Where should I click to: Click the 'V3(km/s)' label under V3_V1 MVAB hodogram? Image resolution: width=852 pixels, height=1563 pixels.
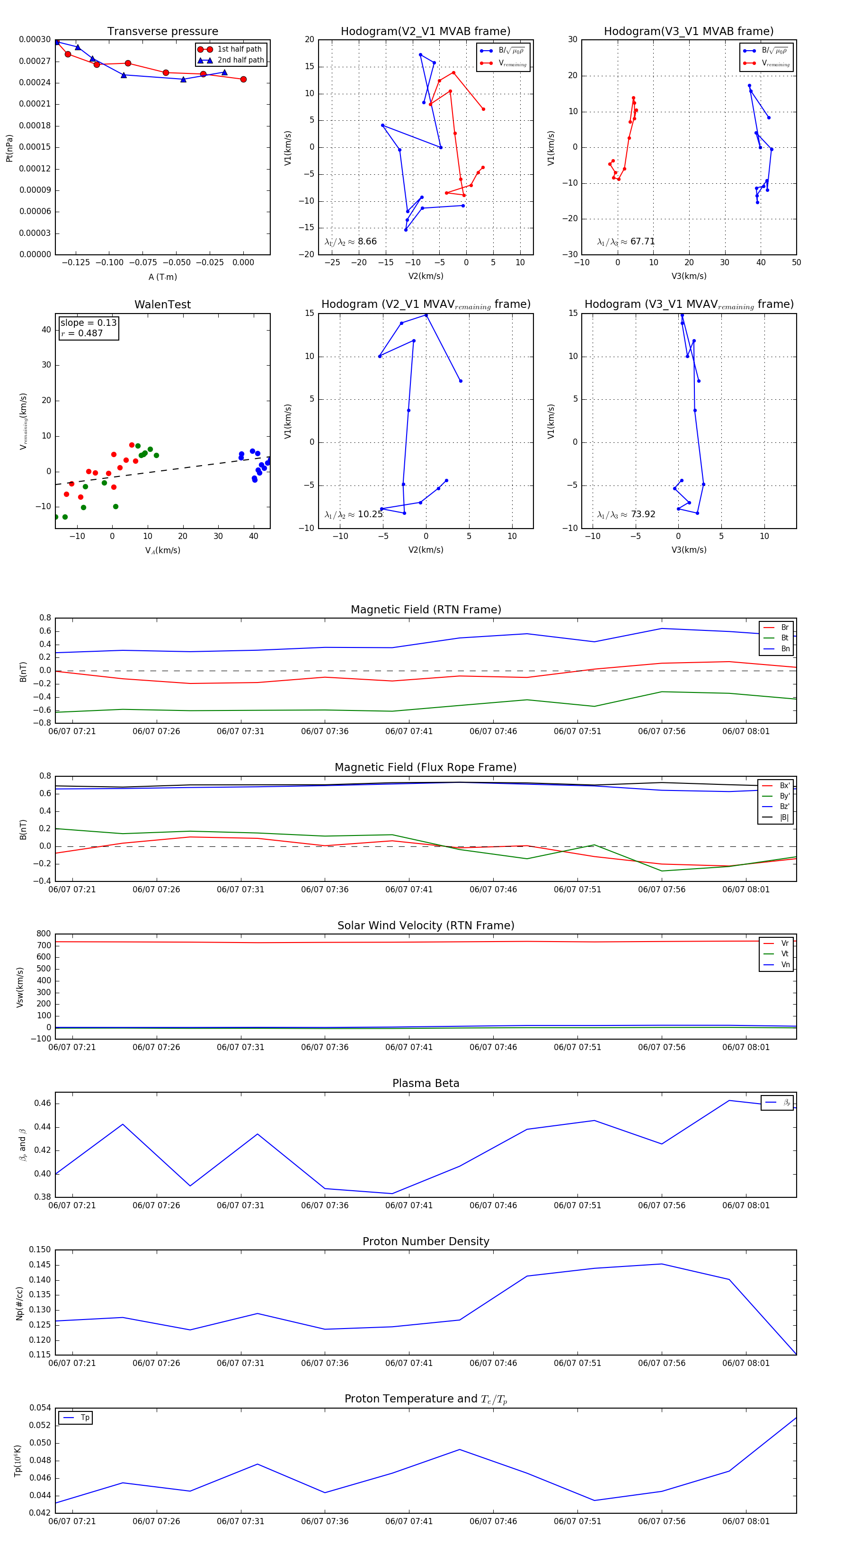[x=689, y=276]
